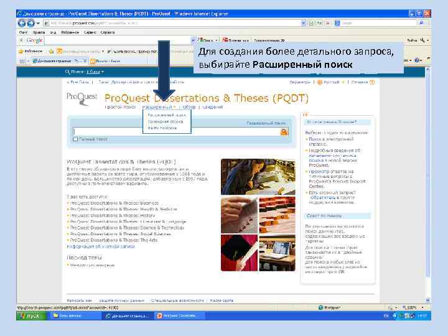The image size is (448, 336).
Task: Tick the Полный текст checkbox
Action: [75, 139]
